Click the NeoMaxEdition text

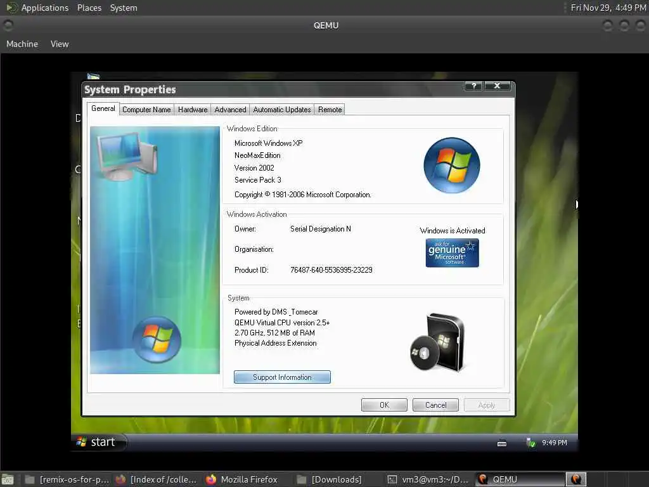click(x=257, y=155)
